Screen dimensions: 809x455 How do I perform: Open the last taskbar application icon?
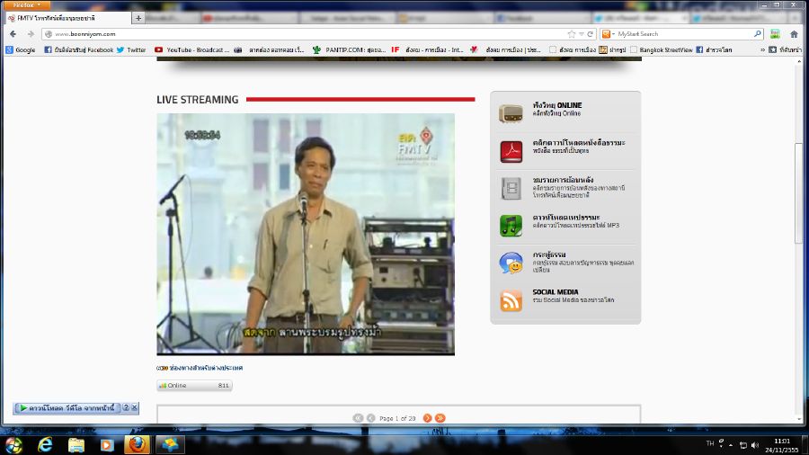[170, 444]
